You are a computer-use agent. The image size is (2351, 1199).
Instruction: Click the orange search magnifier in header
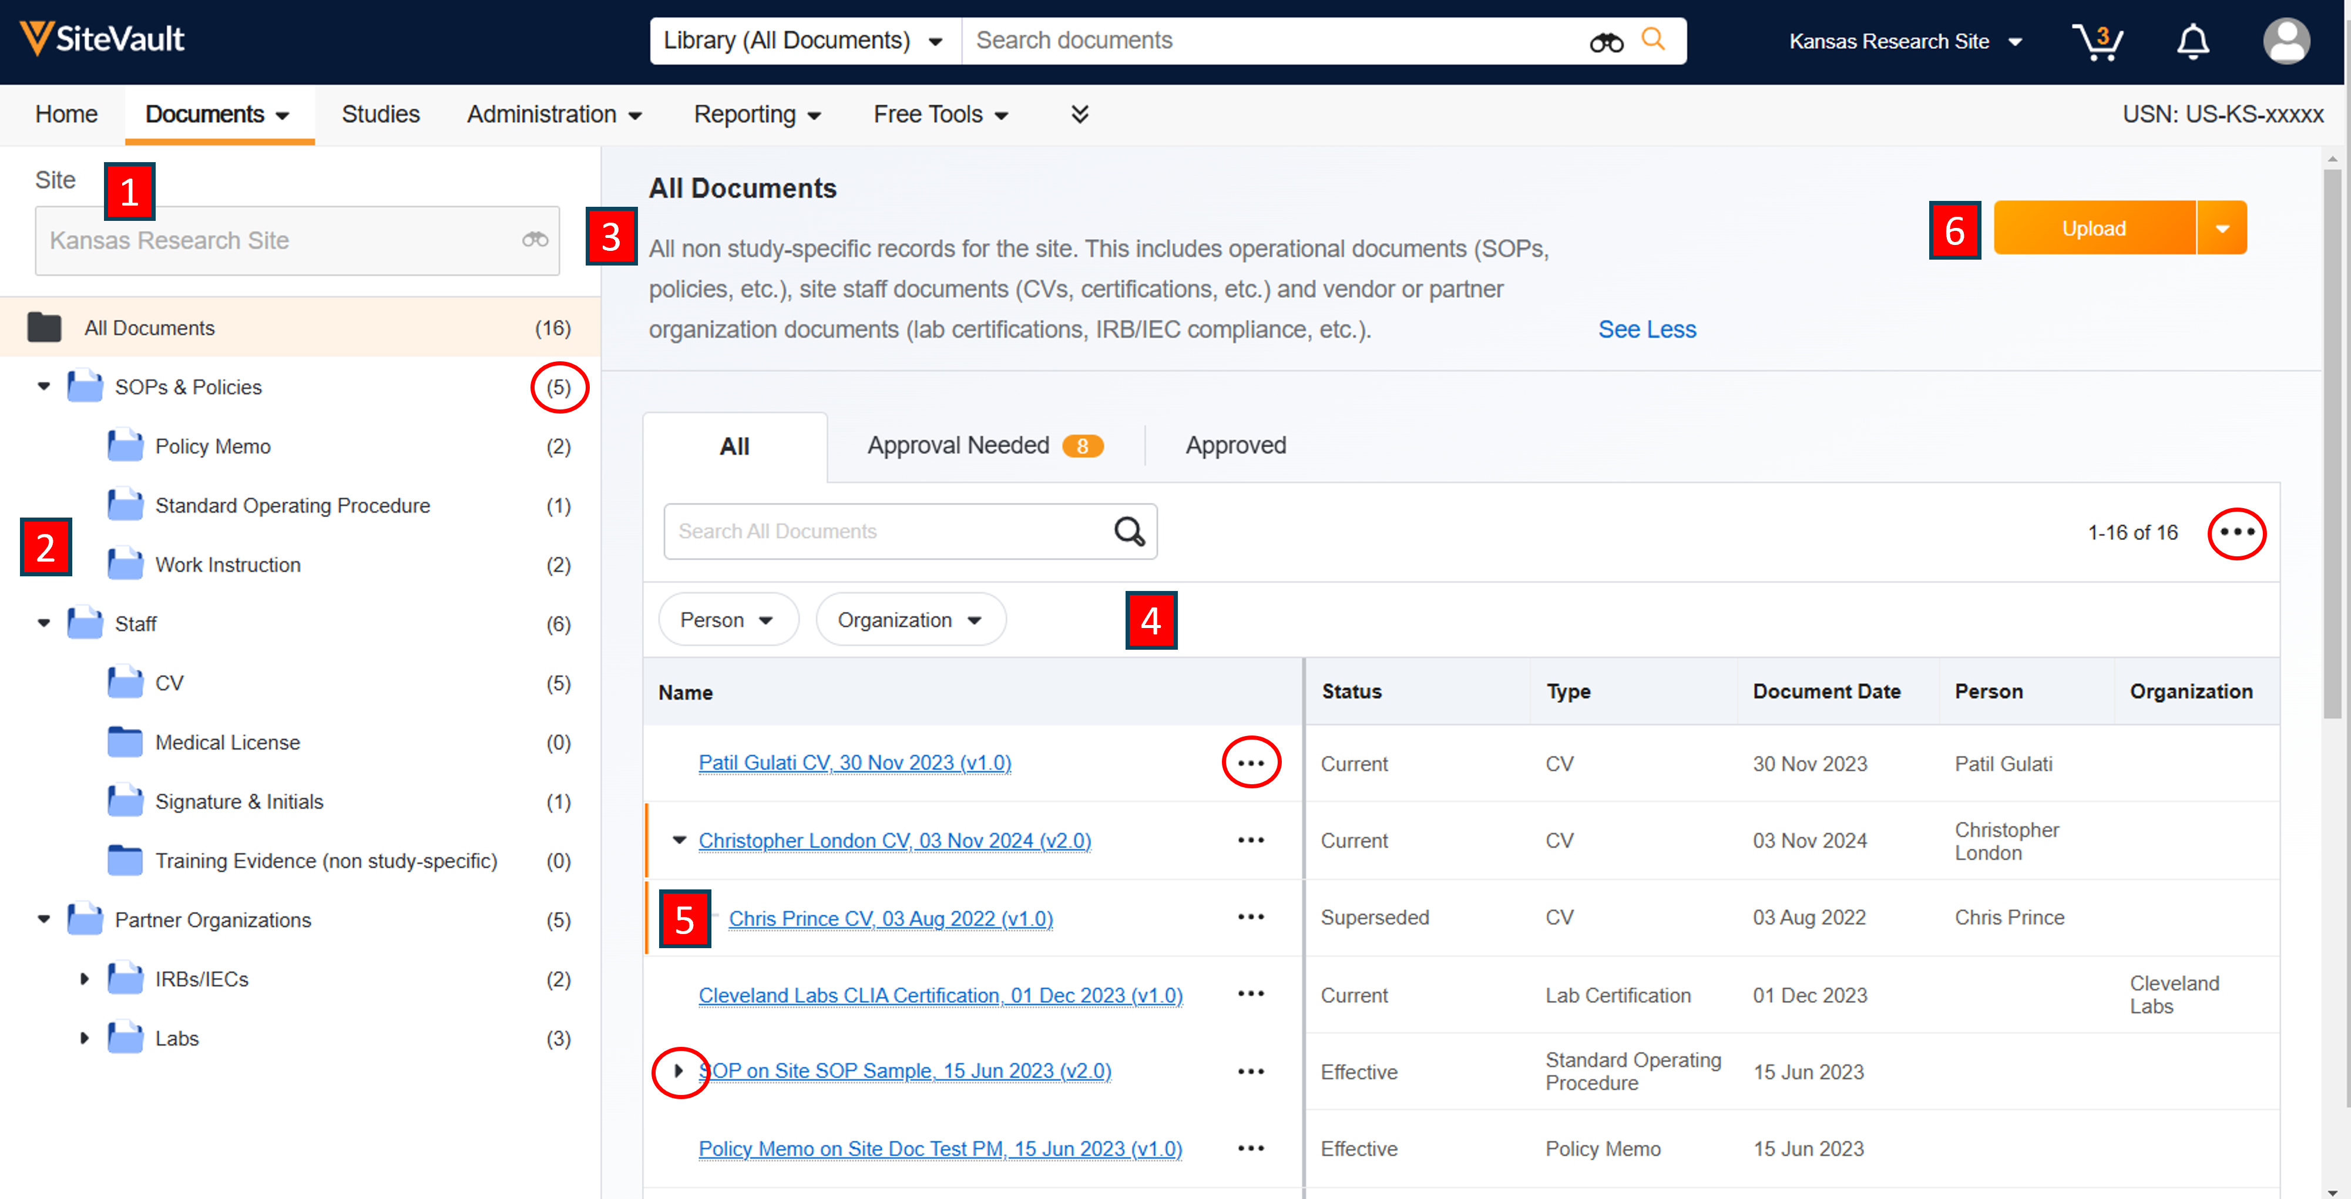[x=1653, y=40]
